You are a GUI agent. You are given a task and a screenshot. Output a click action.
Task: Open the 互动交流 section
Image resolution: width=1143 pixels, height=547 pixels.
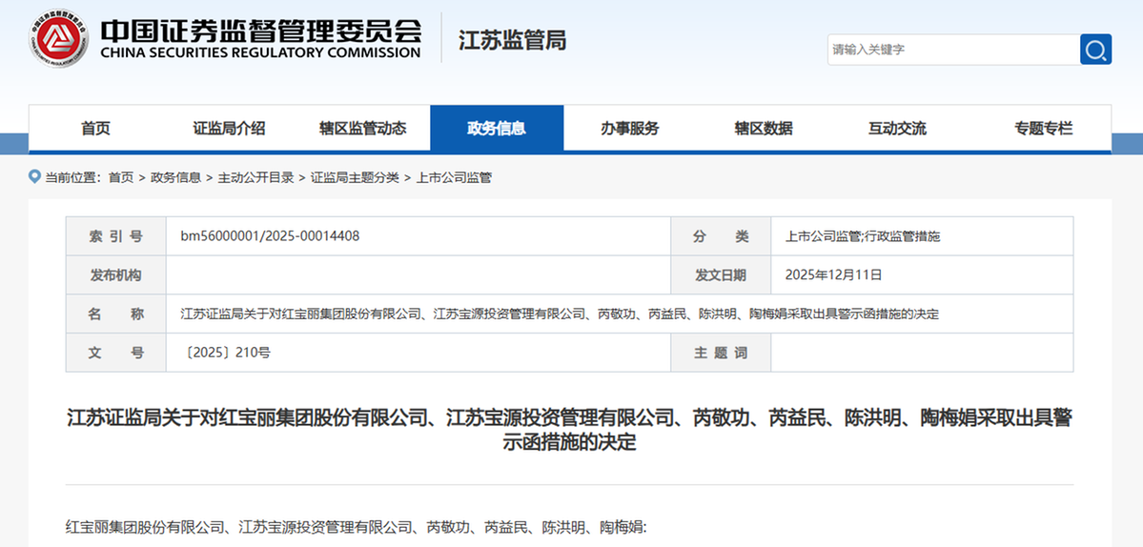pos(896,129)
